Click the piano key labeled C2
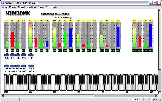162x102 pixels. coord(78,87)
